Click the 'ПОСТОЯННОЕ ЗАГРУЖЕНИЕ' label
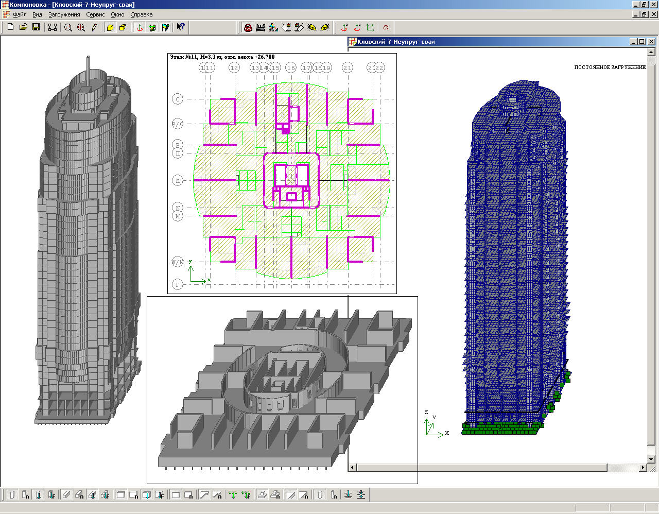The width and height of the screenshot is (659, 514). 610,67
